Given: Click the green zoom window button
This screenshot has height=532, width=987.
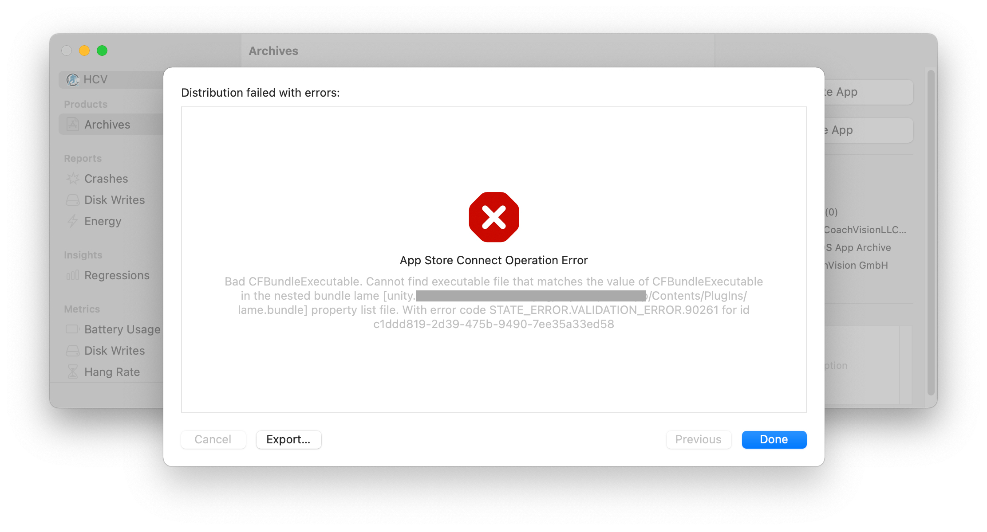Looking at the screenshot, I should point(102,51).
